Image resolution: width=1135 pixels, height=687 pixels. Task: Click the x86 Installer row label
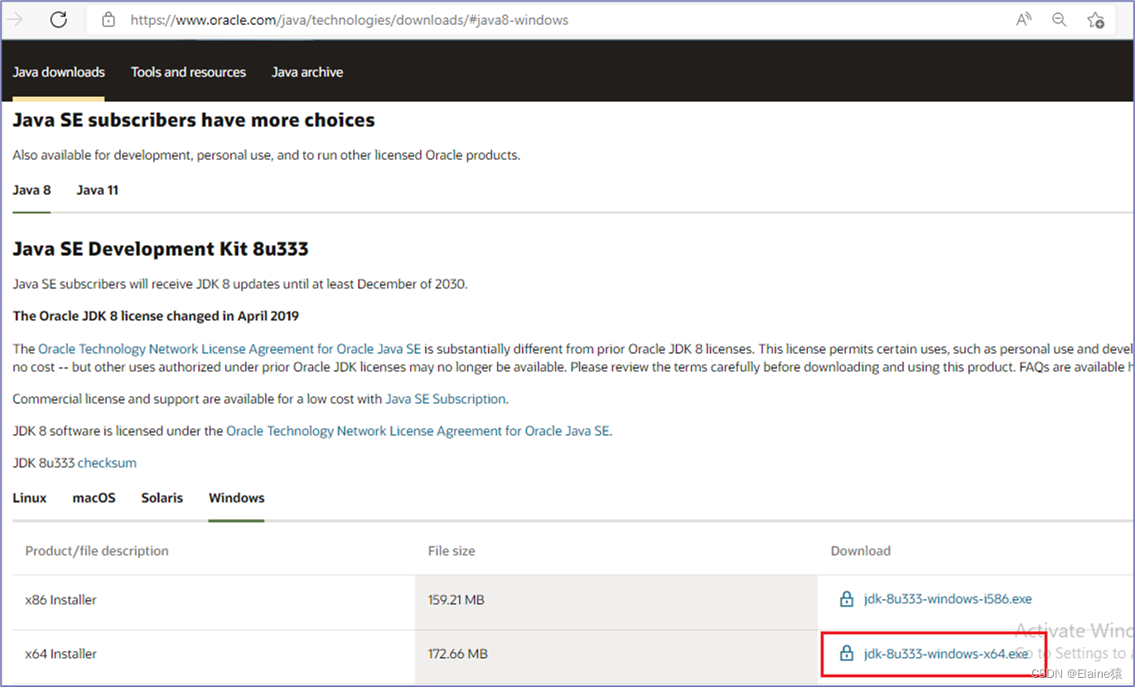click(60, 600)
